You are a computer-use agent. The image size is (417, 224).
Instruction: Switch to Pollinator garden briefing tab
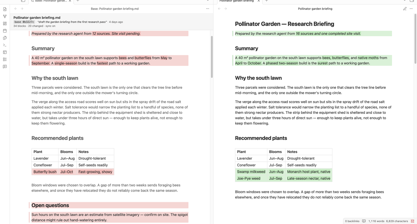pos(236,1)
